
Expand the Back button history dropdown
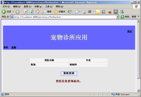pyautogui.click(x=13, y=12)
